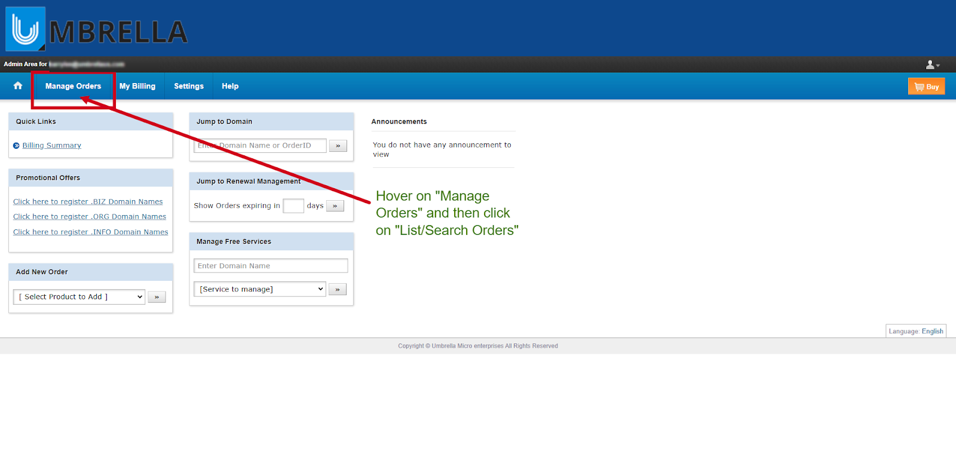Go to the Home icon in navbar
The image size is (956, 457).
click(x=18, y=86)
